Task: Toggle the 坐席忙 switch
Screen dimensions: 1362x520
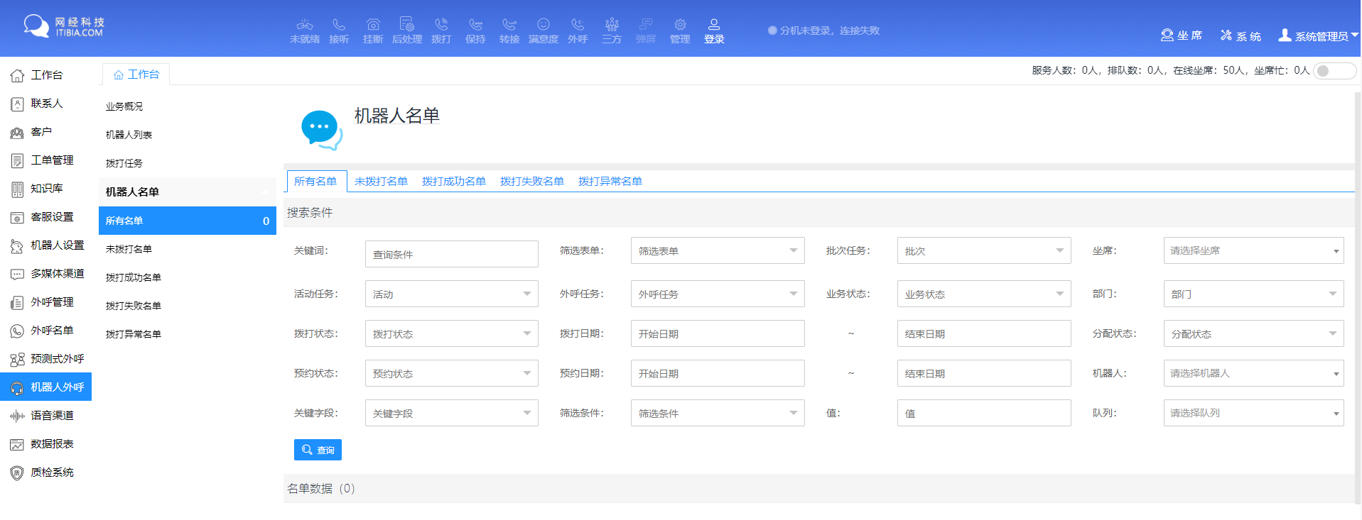Action: coord(1334,71)
